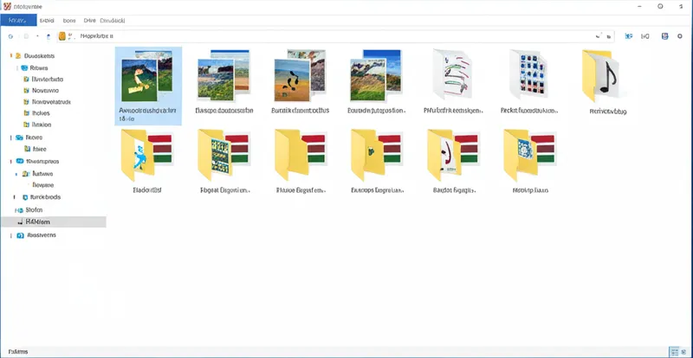Collapse the topmost sidebar tree node
Screen dimensions: 693x358
point(10,55)
